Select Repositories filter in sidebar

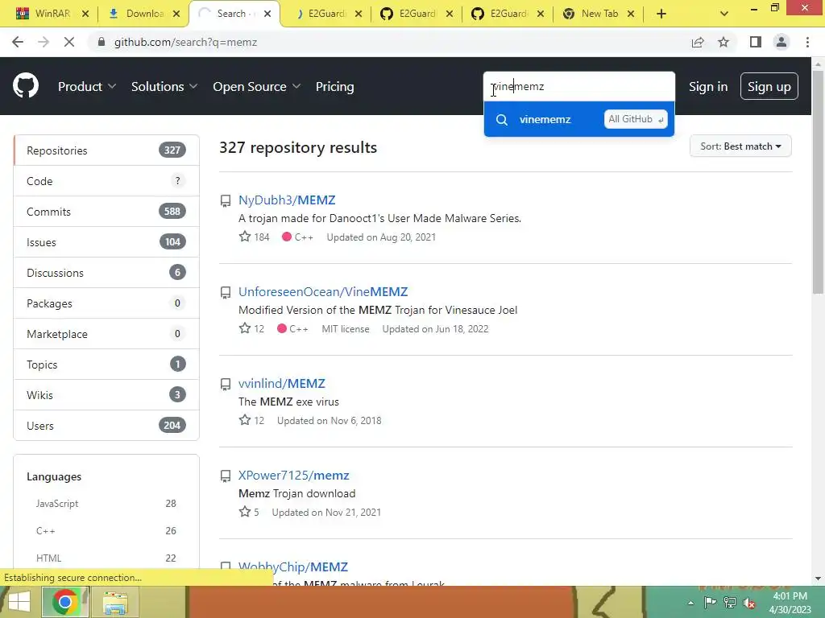[106, 150]
